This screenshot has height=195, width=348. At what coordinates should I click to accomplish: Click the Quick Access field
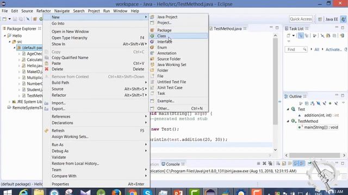[301, 19]
